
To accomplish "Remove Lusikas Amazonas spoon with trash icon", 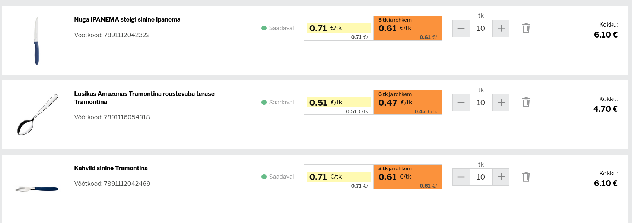I will coord(526,103).
